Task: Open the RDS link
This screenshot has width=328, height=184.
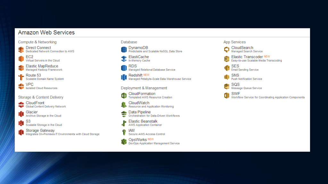Action: 133,66
